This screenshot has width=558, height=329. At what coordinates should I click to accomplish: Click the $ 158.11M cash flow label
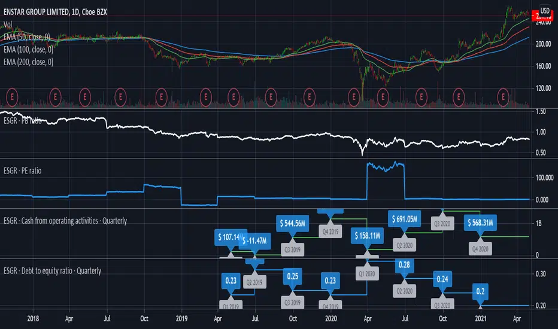[x=367, y=236]
